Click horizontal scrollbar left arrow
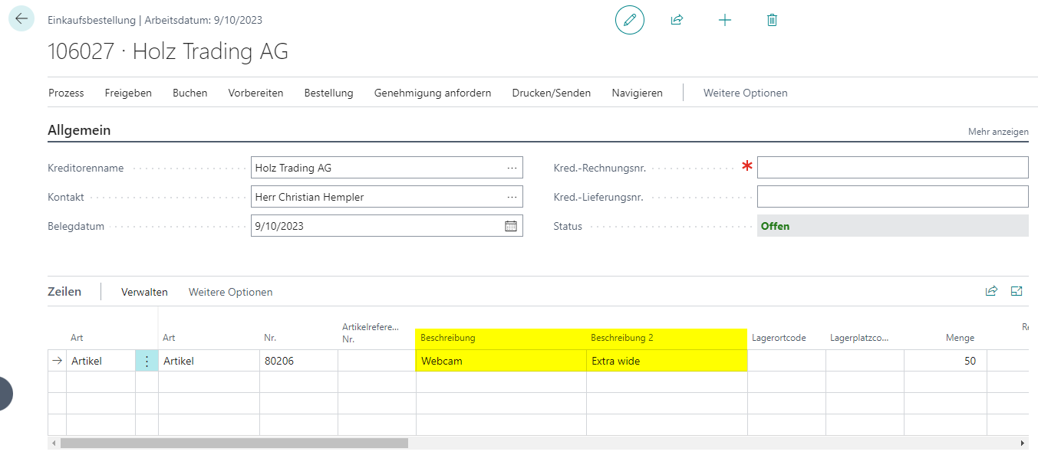The height and width of the screenshot is (455, 1038). tap(53, 444)
